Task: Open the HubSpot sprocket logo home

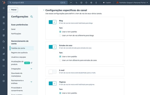Action: pyautogui.click(x=4, y=2)
